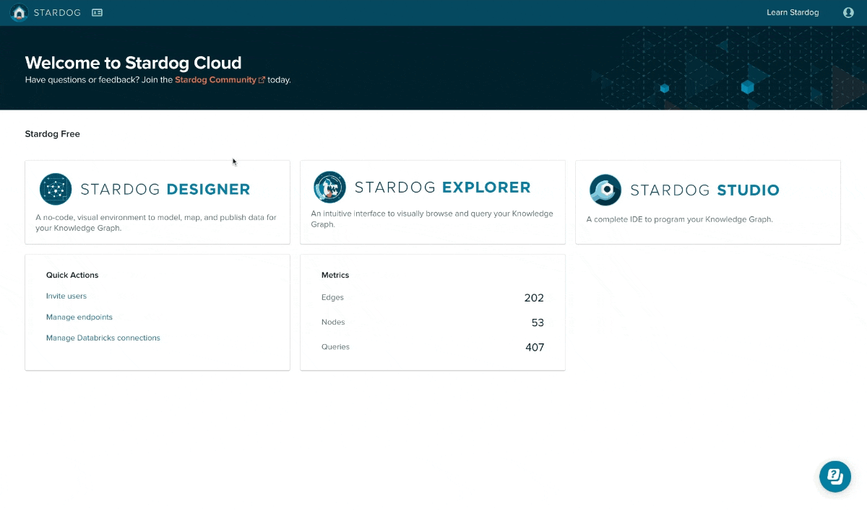867x510 pixels.
Task: Click the Nodes metric row
Action: tap(432, 322)
